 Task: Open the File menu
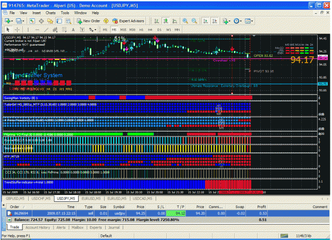pos(12,13)
